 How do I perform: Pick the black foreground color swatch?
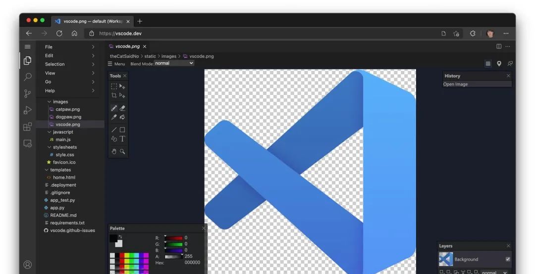113,238
